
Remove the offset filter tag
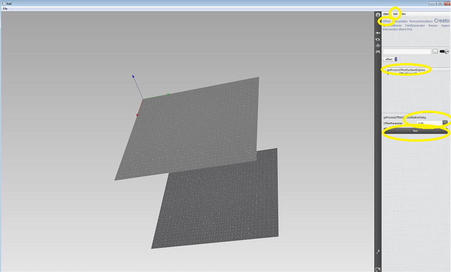[x=396, y=59]
